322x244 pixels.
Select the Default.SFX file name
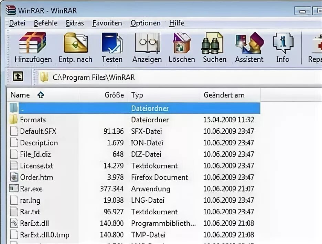(x=38, y=131)
